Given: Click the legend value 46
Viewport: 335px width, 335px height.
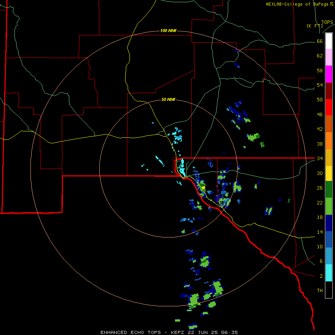Looking at the screenshot, I should [x=320, y=115].
